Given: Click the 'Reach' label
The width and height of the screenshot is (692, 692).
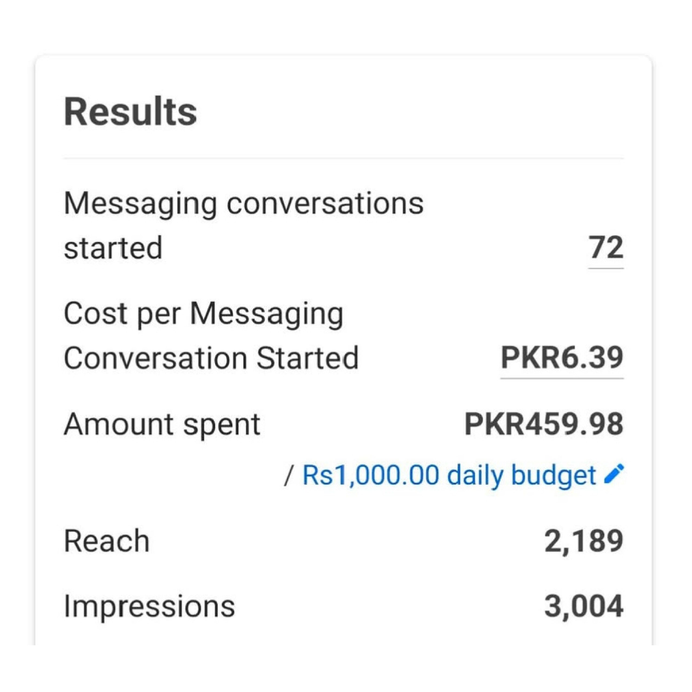Looking at the screenshot, I should 107,541.
